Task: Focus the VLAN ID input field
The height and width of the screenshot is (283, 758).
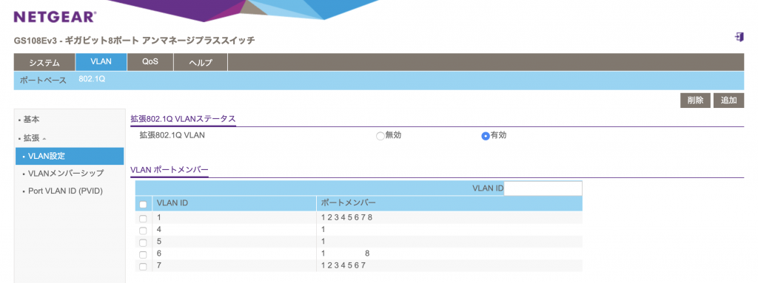Action: tap(543, 188)
